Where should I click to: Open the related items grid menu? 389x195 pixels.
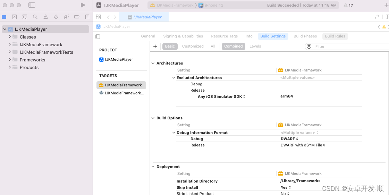coord(99,17)
